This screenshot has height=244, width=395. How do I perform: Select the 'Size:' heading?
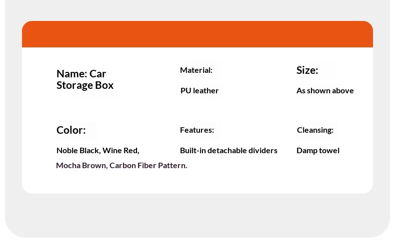tap(307, 70)
